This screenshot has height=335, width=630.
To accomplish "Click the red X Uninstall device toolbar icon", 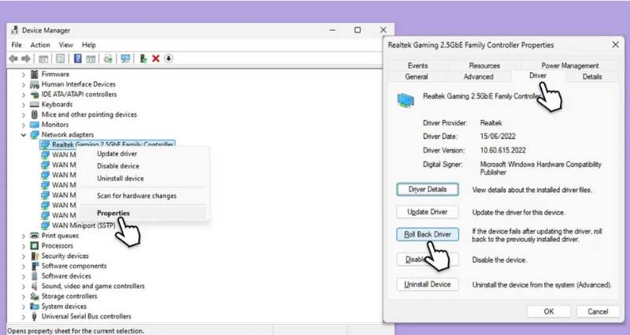I will click(x=156, y=58).
